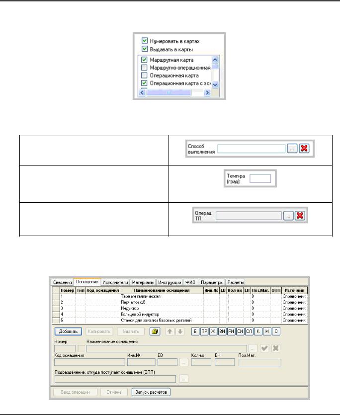Click the card list horizontal scrollbar thumb
The height and width of the screenshot is (415, 340).
click(169, 92)
